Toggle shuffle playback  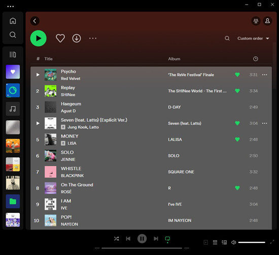coord(116,238)
